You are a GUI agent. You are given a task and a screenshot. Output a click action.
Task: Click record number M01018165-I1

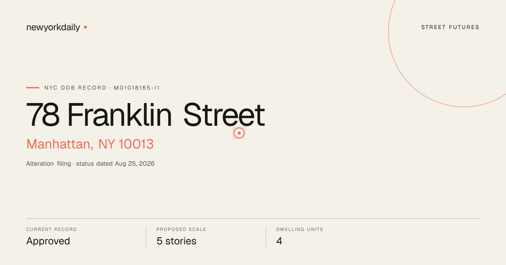[137, 88]
